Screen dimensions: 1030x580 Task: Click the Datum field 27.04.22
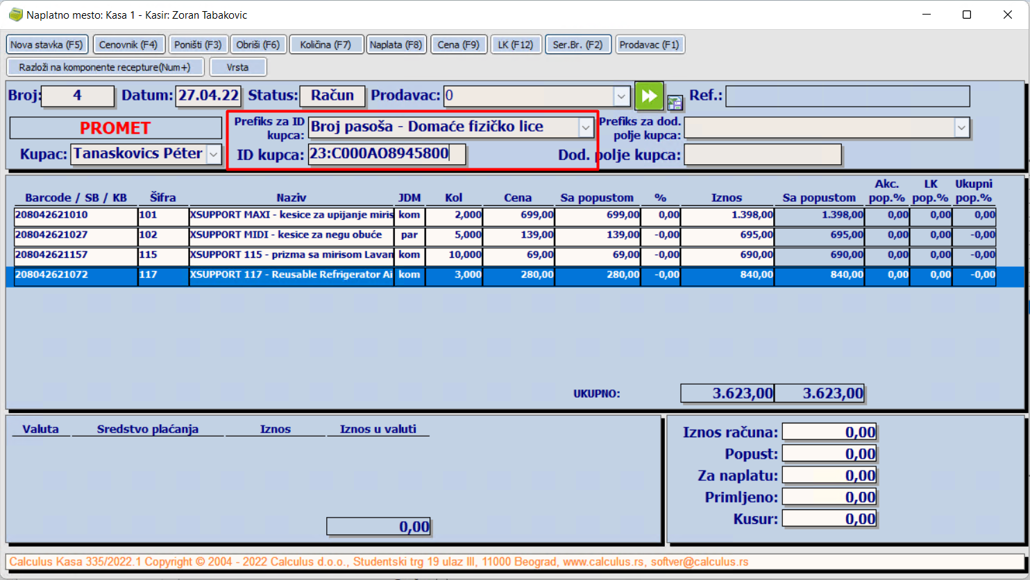coord(209,96)
